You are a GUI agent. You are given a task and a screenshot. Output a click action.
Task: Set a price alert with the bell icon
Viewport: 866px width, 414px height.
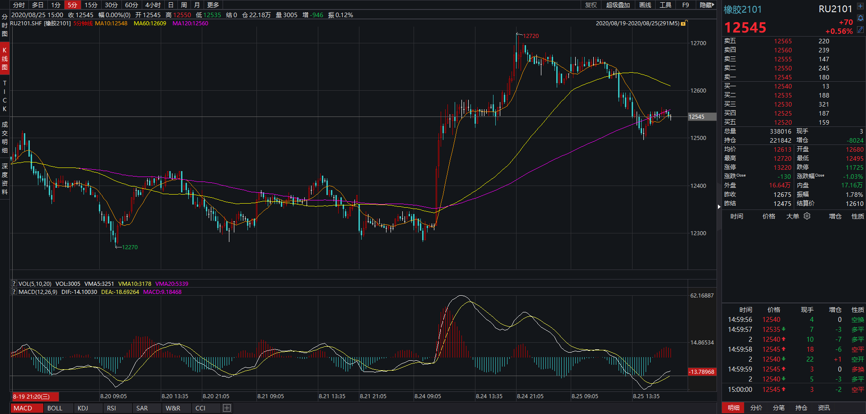pos(860,19)
